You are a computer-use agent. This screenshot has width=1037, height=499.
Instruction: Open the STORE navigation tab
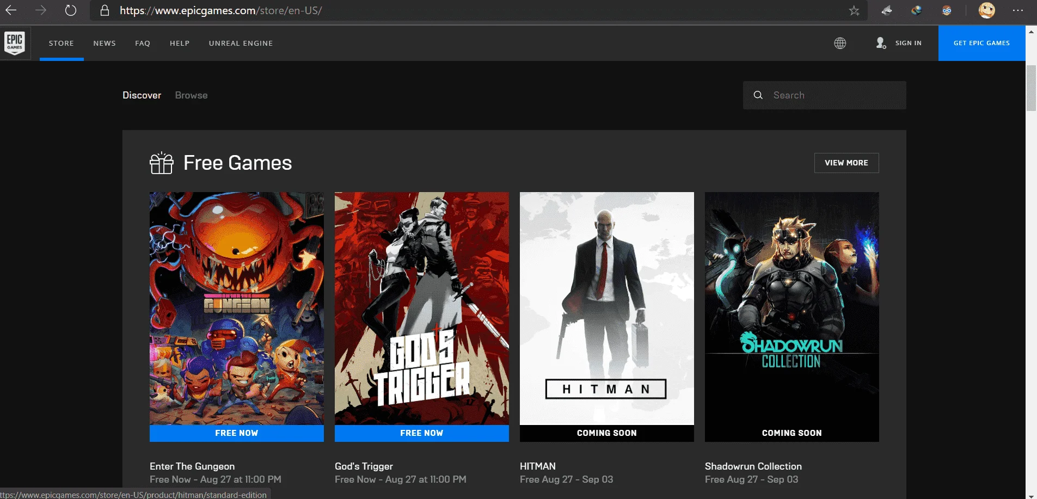pos(62,43)
